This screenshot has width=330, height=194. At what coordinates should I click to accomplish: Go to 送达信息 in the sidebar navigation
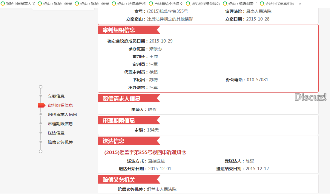point(56,133)
